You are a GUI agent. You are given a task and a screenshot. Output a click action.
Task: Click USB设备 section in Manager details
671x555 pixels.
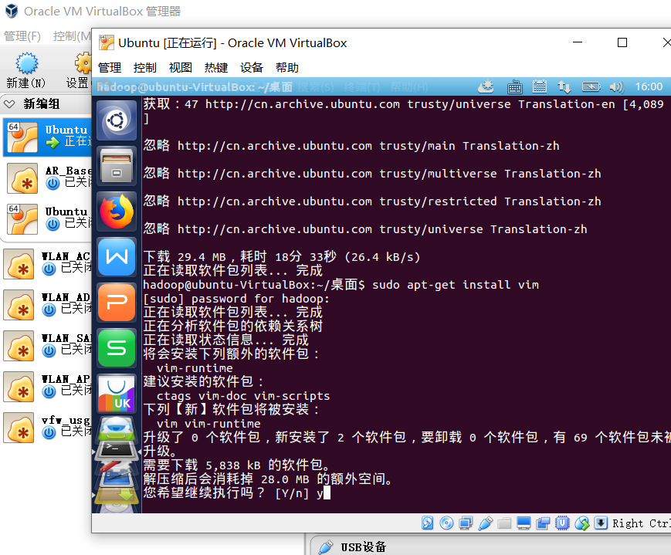363,547
